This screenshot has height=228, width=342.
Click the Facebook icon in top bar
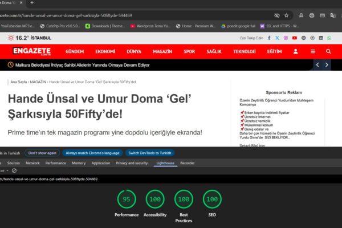coord(268,38)
